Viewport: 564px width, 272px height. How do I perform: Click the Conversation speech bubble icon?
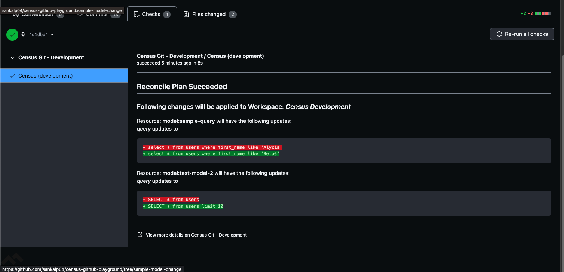coord(16,14)
